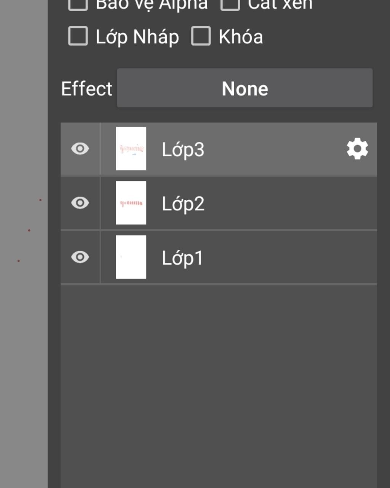Choose the Lớp1 layer row

point(219,257)
